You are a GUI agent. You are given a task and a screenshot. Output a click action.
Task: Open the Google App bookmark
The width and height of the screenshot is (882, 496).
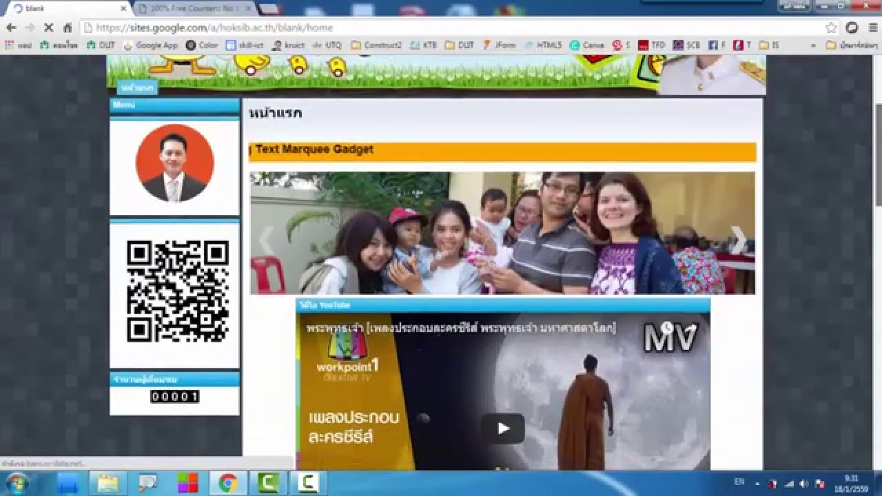point(150,45)
